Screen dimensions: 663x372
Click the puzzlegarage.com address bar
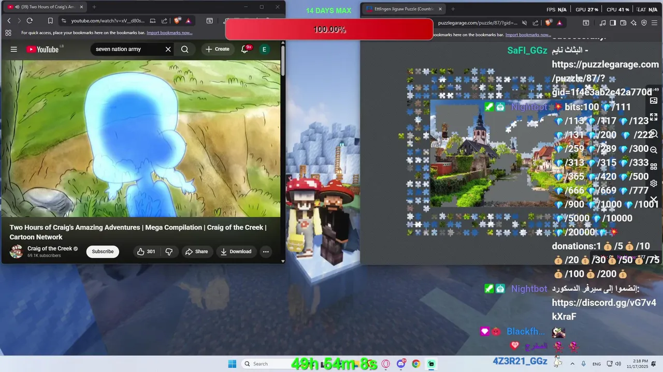[x=478, y=23]
